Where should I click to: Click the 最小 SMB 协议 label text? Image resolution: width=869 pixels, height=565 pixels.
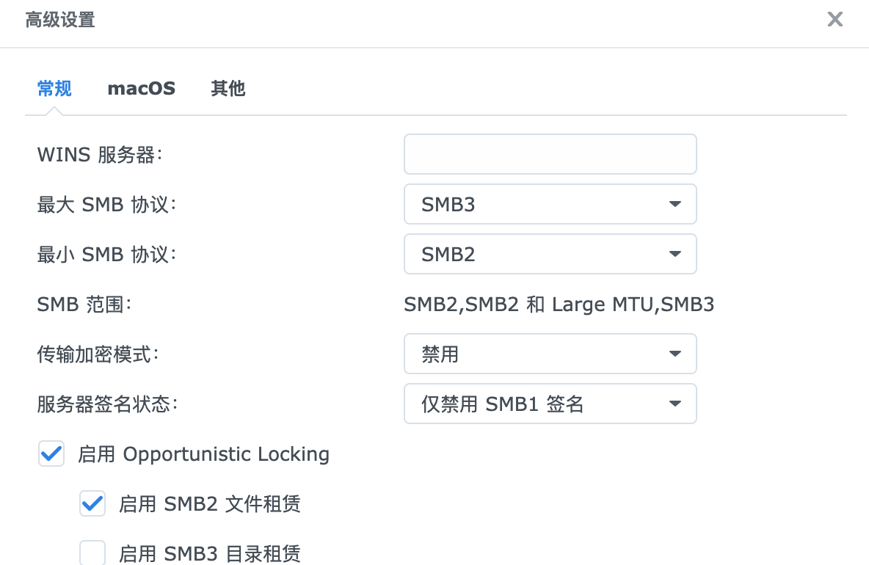(x=107, y=255)
